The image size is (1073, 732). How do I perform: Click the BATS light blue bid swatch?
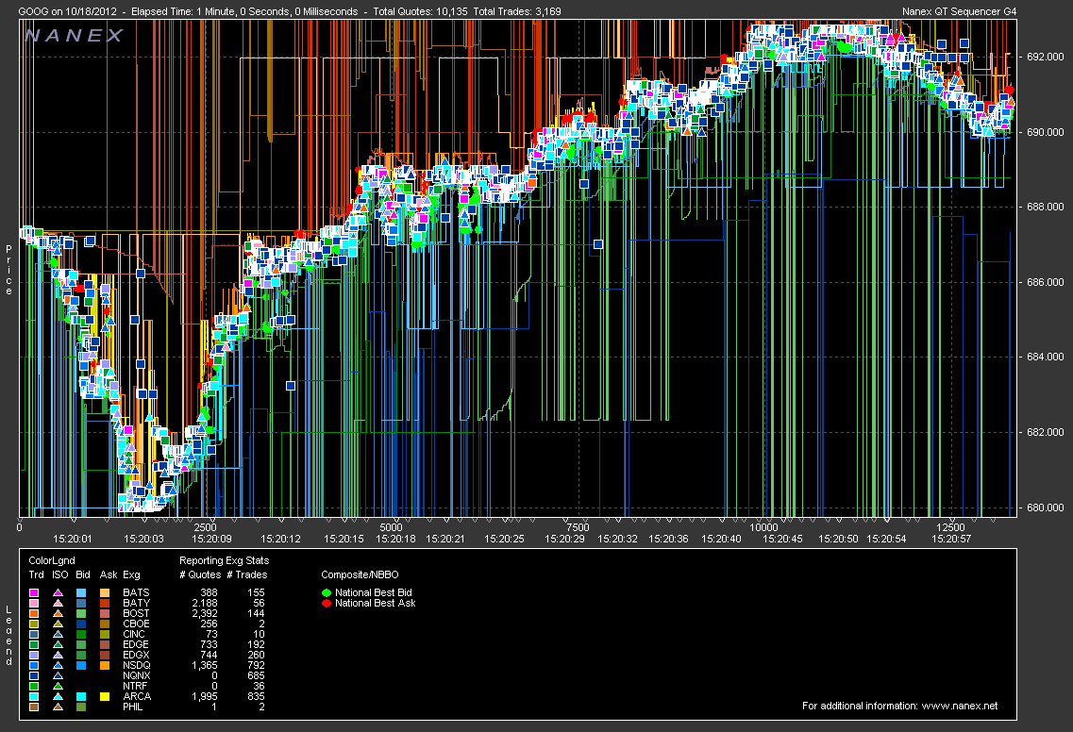pos(81,591)
